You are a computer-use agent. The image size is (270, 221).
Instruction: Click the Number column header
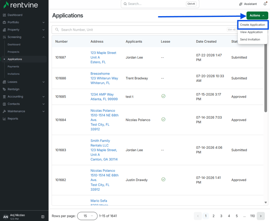pos(62,42)
